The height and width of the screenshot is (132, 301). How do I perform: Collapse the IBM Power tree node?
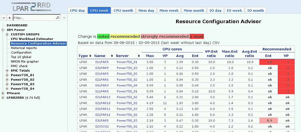tap(3, 30)
